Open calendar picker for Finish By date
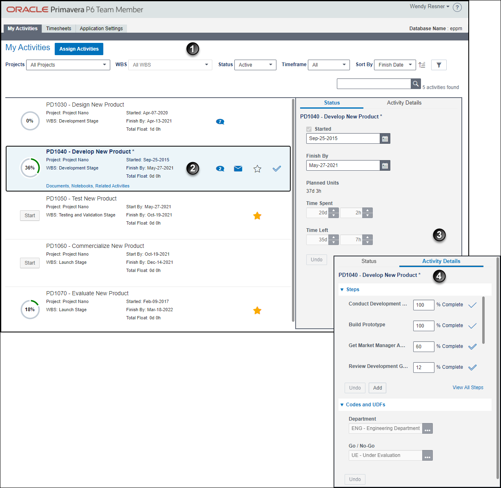Screen dimensions: 501x488 point(385,165)
